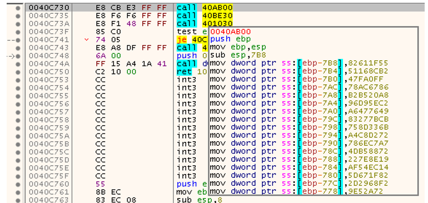
Task: Select address 0040C75D row
Action: coord(49,160)
